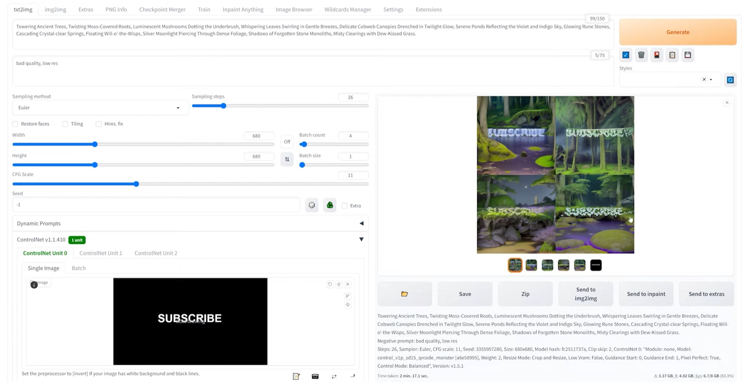
Task: Click the Save button
Action: point(465,294)
